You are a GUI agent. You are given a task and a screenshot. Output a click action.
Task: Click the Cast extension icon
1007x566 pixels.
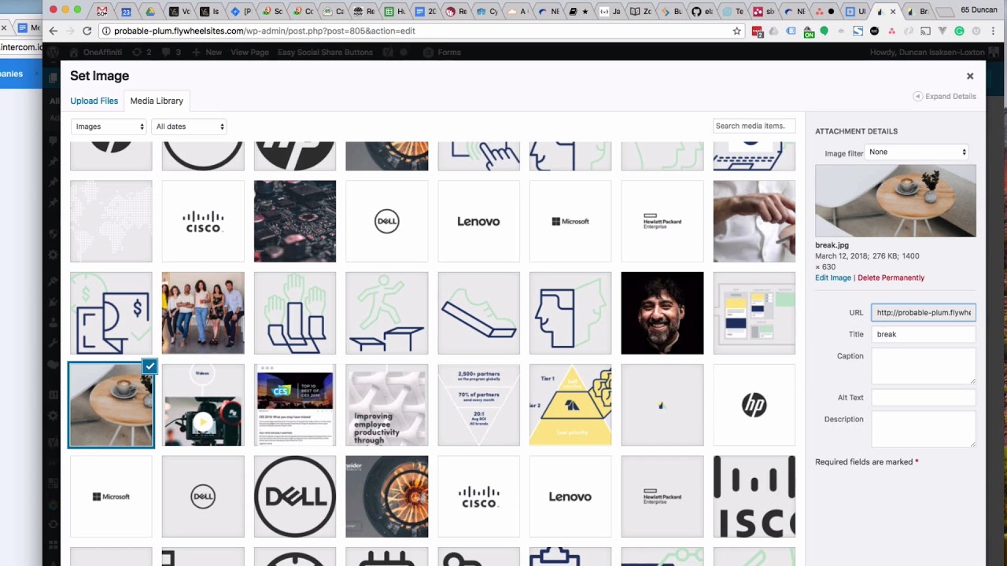(x=925, y=31)
